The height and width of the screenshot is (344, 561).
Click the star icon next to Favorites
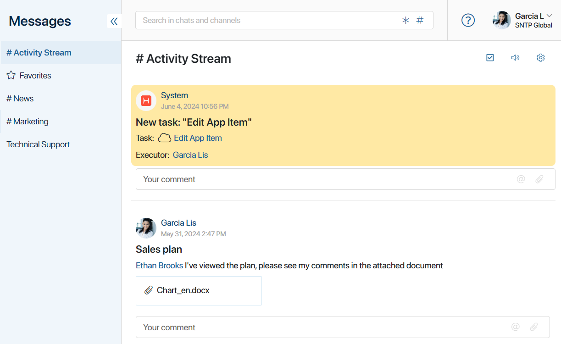(x=11, y=75)
